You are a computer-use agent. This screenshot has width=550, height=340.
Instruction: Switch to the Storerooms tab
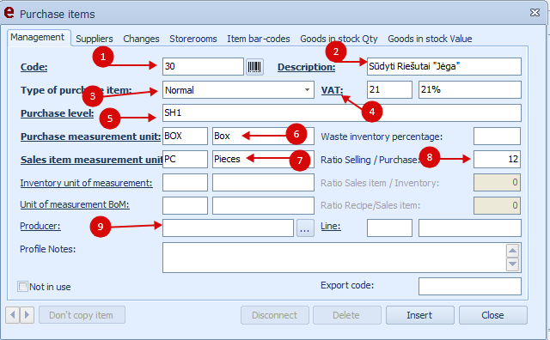pos(192,39)
